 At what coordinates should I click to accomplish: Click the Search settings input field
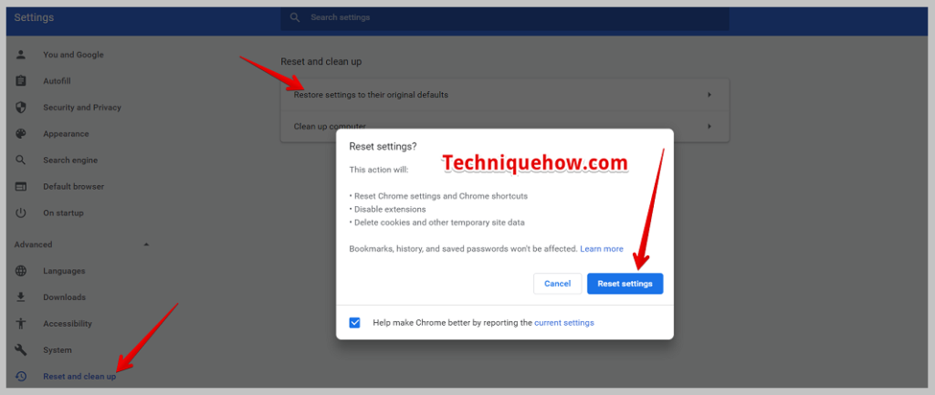pyautogui.click(x=504, y=18)
